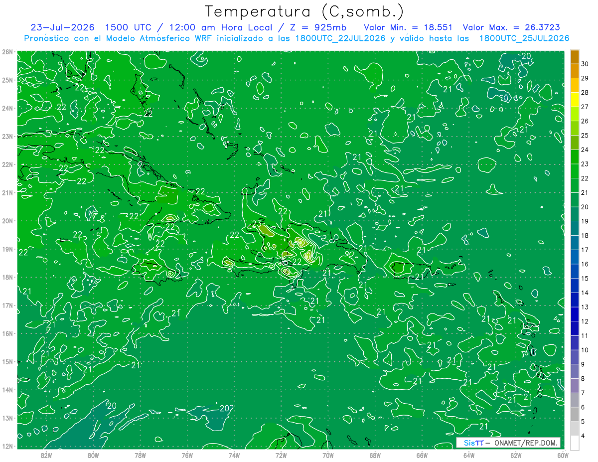Select the date text '23-Jul-2026'
Image resolution: width=598 pixels, height=462 pixels.
point(62,27)
